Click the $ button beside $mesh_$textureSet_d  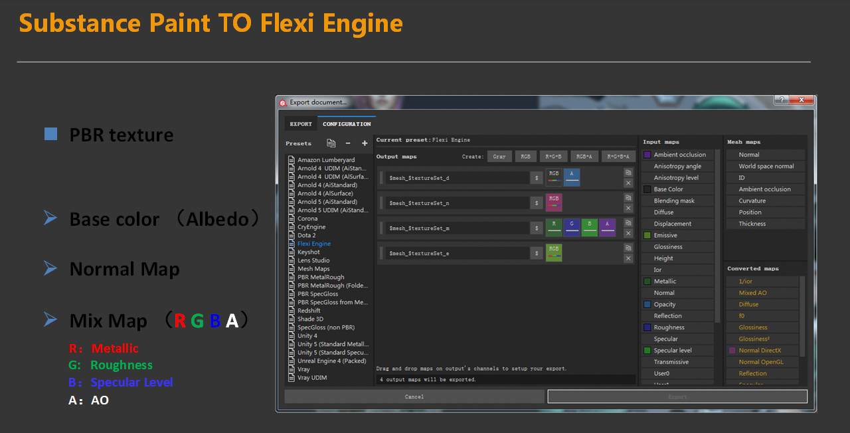(536, 177)
